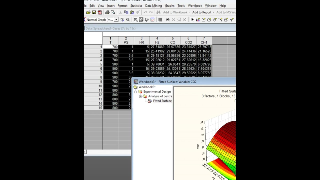Click row header 5 in spreadsheet

(93, 64)
